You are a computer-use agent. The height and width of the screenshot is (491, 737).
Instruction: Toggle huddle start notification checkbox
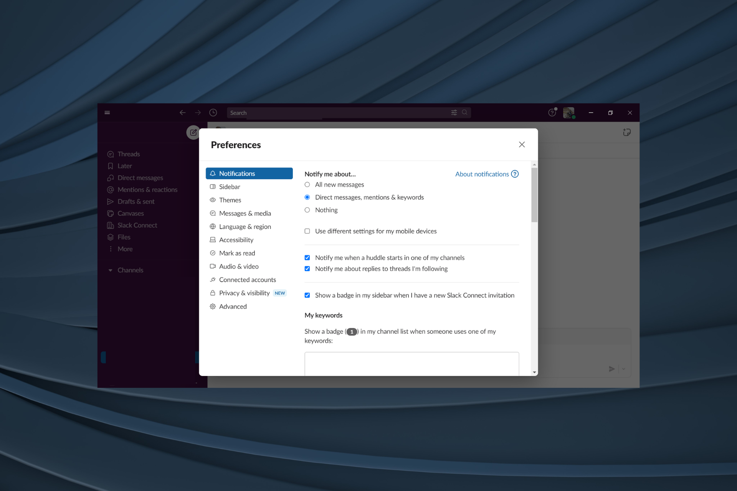pyautogui.click(x=307, y=258)
